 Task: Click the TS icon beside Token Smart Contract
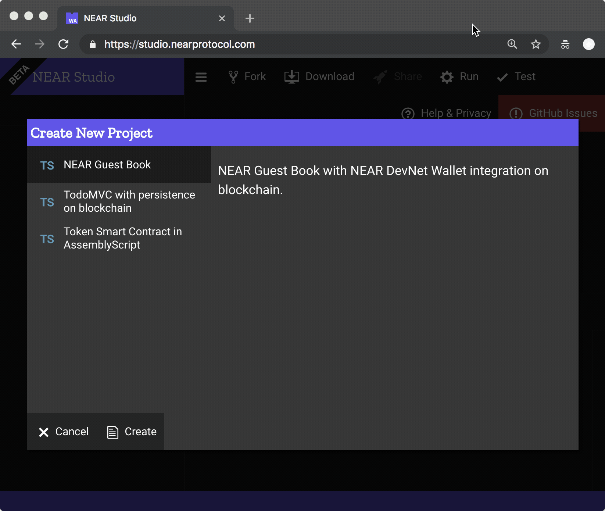(x=47, y=239)
